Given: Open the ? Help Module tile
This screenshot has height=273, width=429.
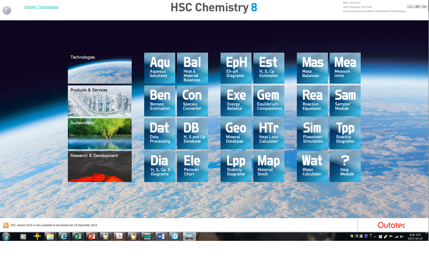Looking at the screenshot, I should click(x=345, y=166).
